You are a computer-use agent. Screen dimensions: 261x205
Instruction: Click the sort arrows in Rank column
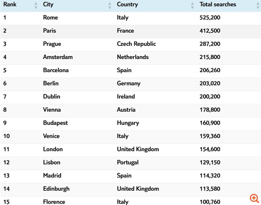click(36, 5)
